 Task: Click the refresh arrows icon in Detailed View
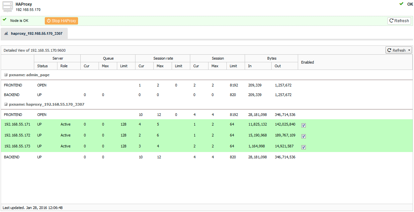(x=389, y=50)
